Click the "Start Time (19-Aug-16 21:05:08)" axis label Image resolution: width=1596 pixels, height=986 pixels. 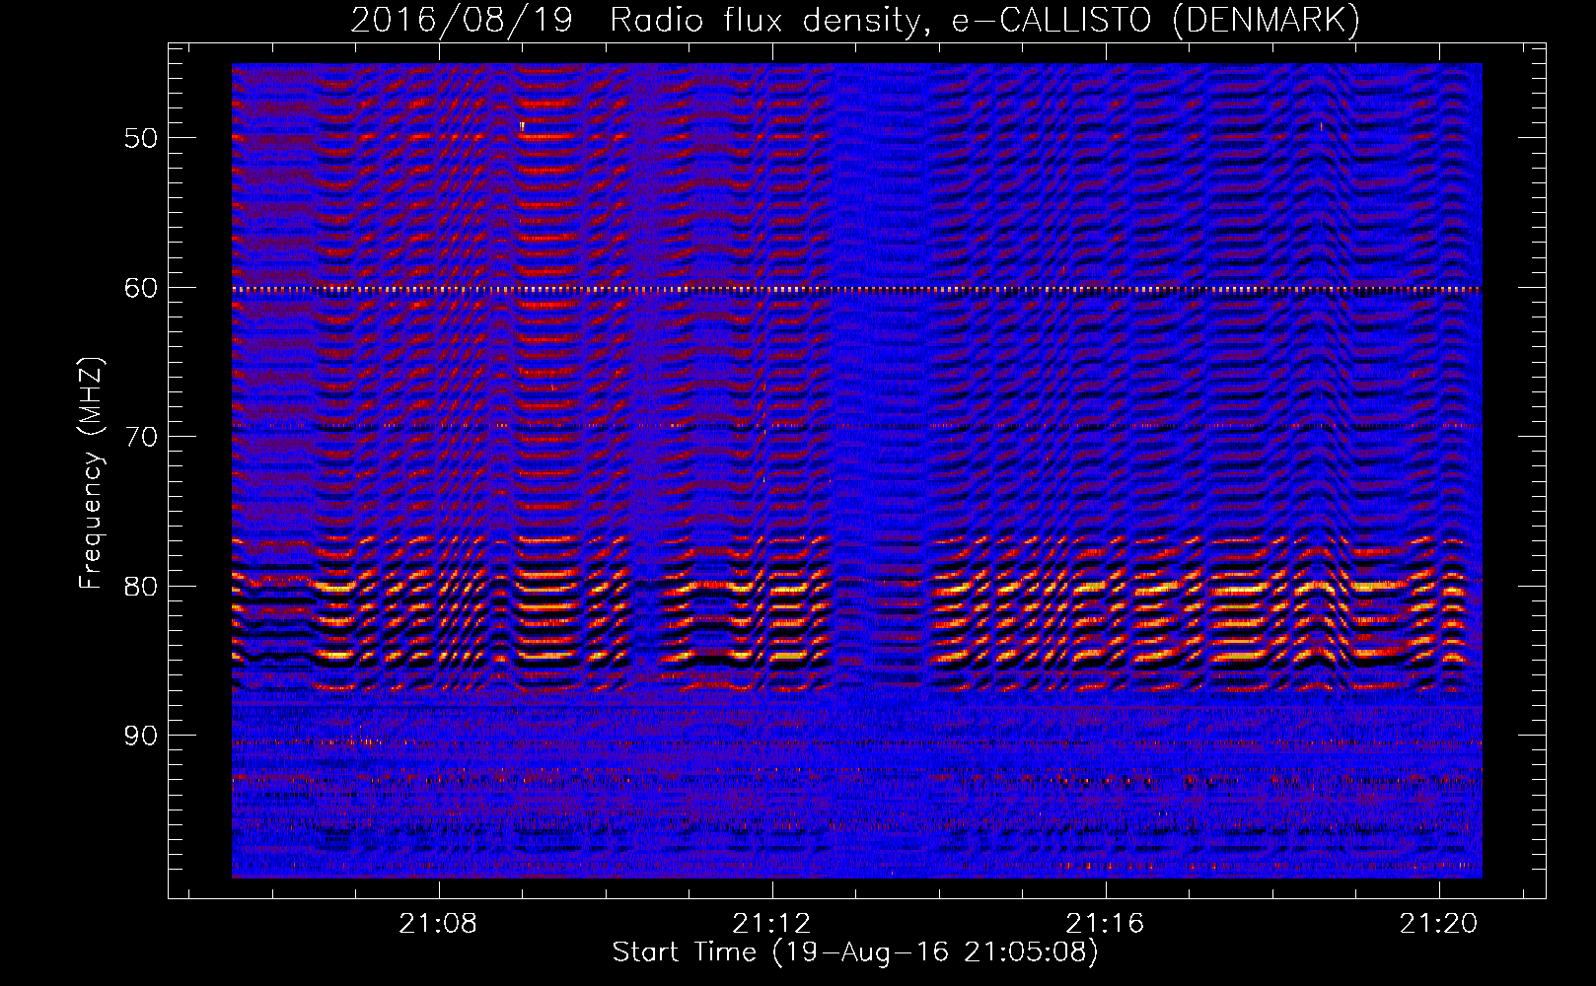coord(855,952)
